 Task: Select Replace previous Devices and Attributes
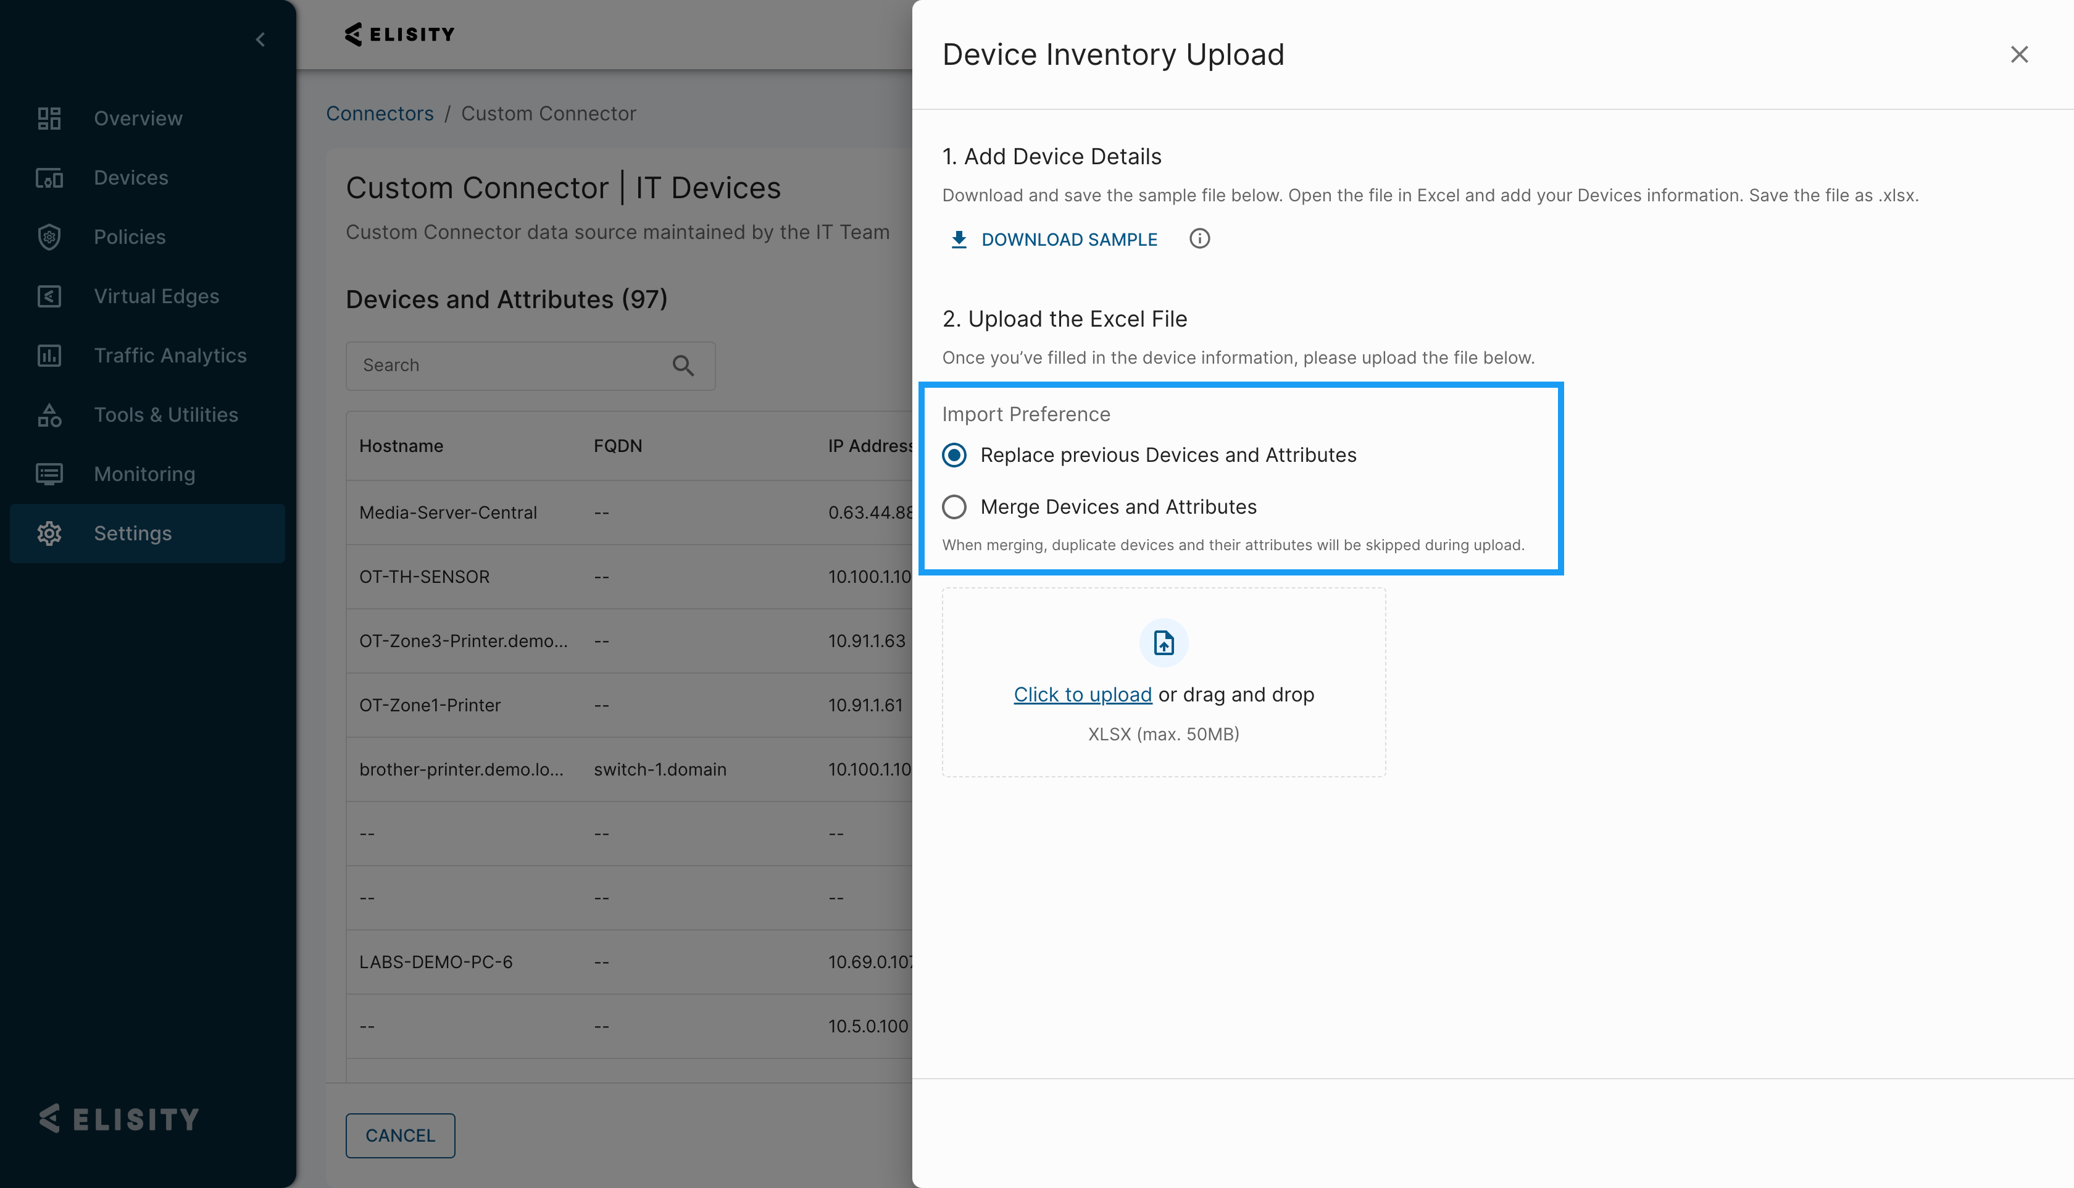pyautogui.click(x=954, y=455)
